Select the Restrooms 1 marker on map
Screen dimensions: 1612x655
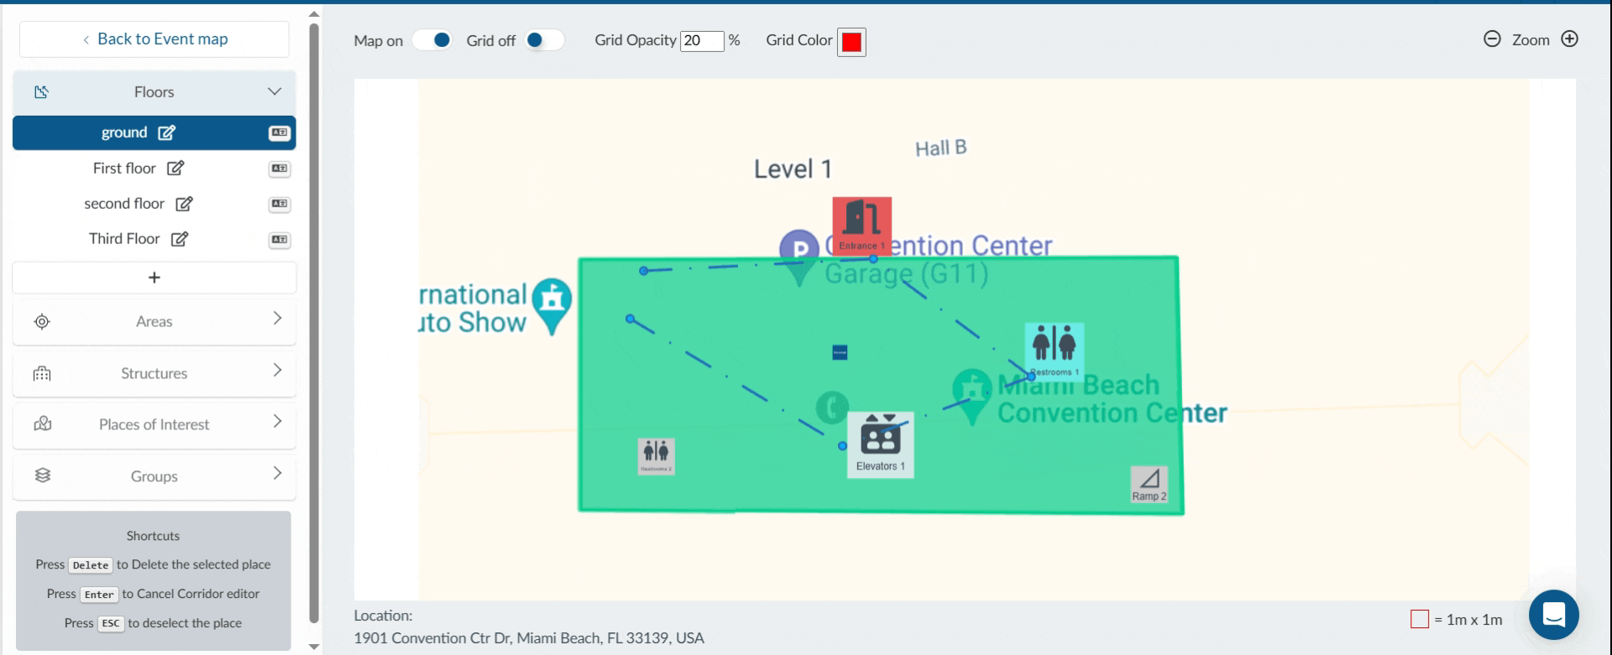pos(1055,351)
